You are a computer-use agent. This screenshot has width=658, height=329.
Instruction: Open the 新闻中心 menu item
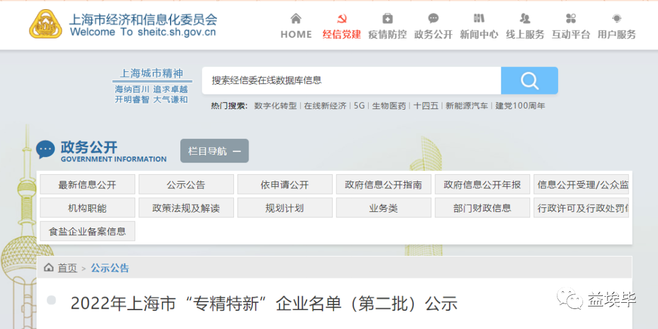point(479,34)
